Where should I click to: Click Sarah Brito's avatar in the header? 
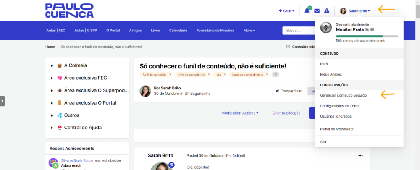[x=343, y=11]
